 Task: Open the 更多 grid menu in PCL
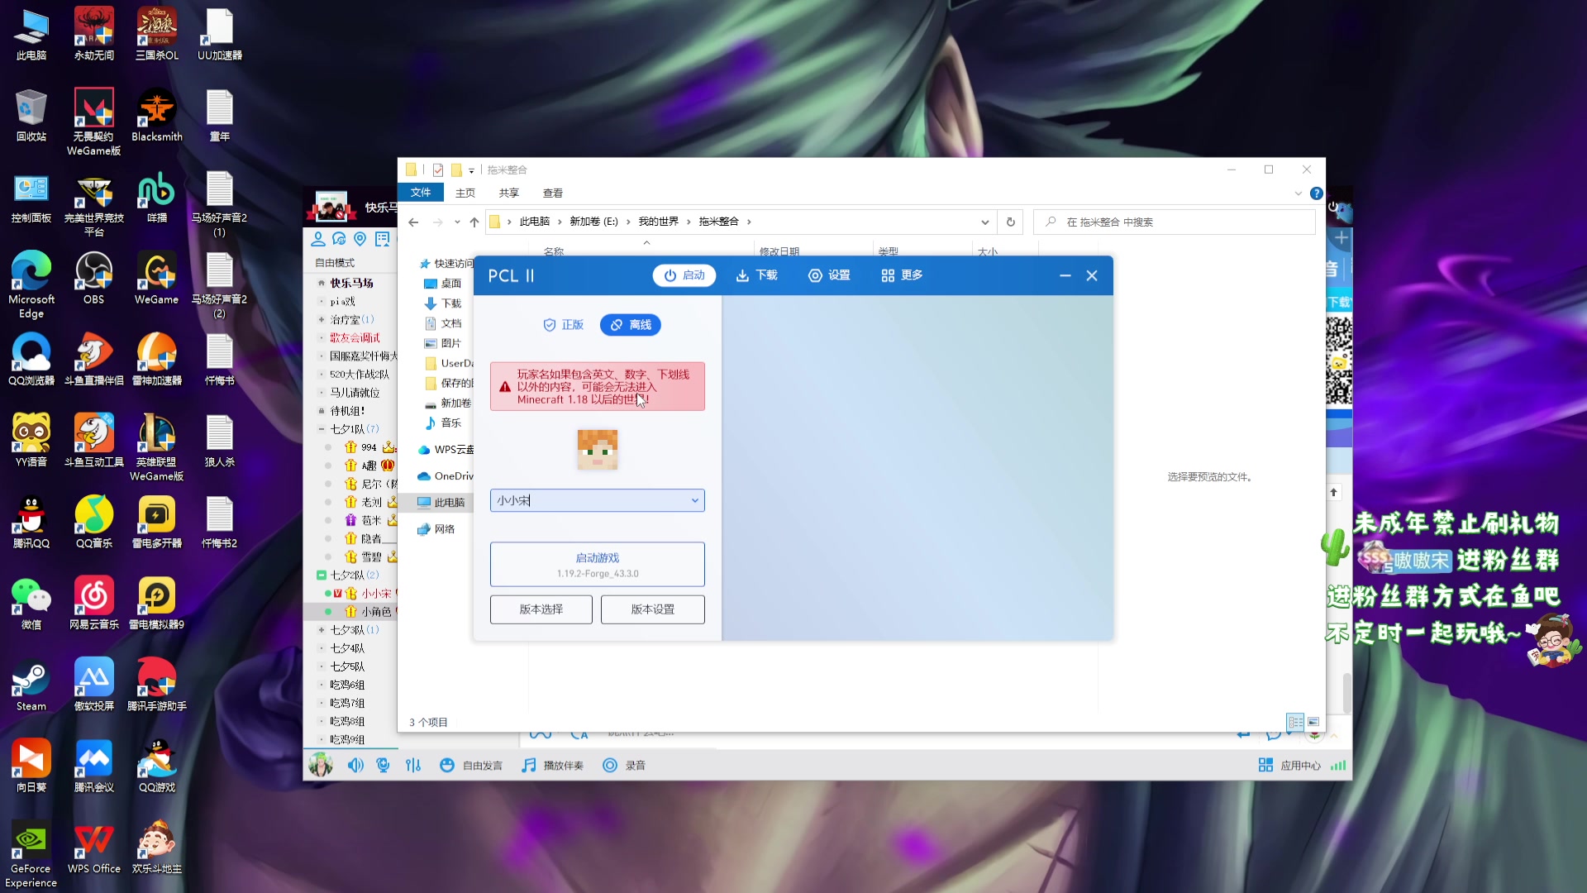901,275
